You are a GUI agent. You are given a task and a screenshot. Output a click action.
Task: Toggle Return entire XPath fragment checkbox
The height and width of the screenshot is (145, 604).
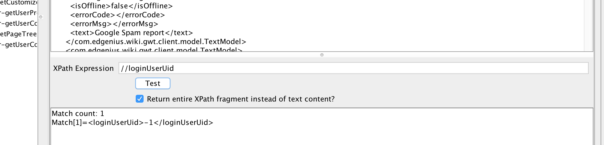[140, 99]
